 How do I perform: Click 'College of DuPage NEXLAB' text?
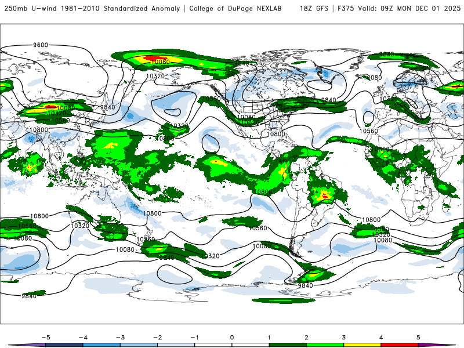click(x=235, y=9)
